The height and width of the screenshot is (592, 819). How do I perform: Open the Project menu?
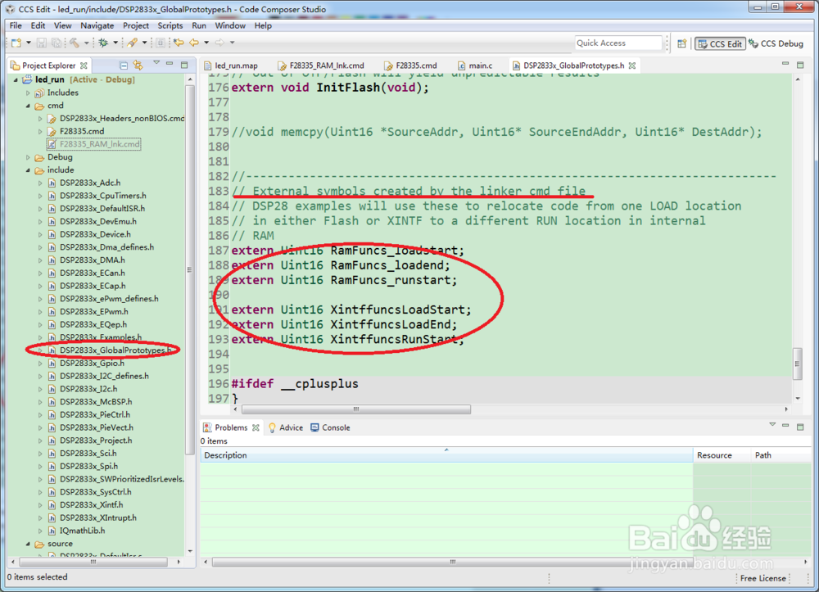(136, 25)
